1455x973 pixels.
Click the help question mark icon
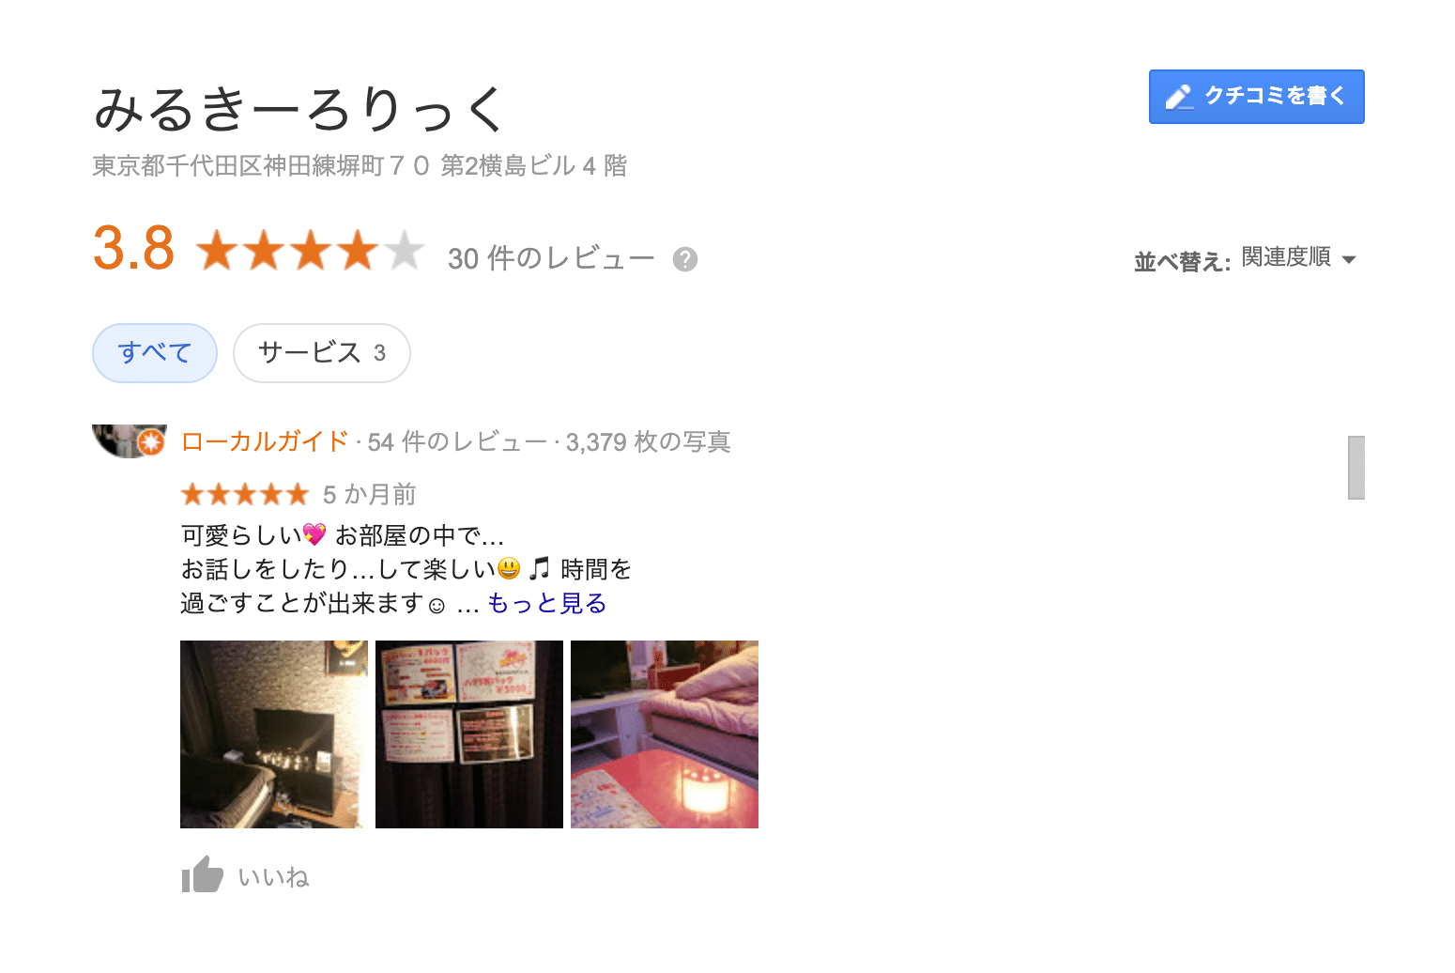[685, 259]
